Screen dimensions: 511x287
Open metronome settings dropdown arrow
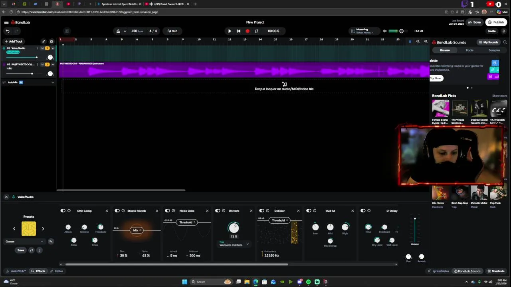pos(125,31)
